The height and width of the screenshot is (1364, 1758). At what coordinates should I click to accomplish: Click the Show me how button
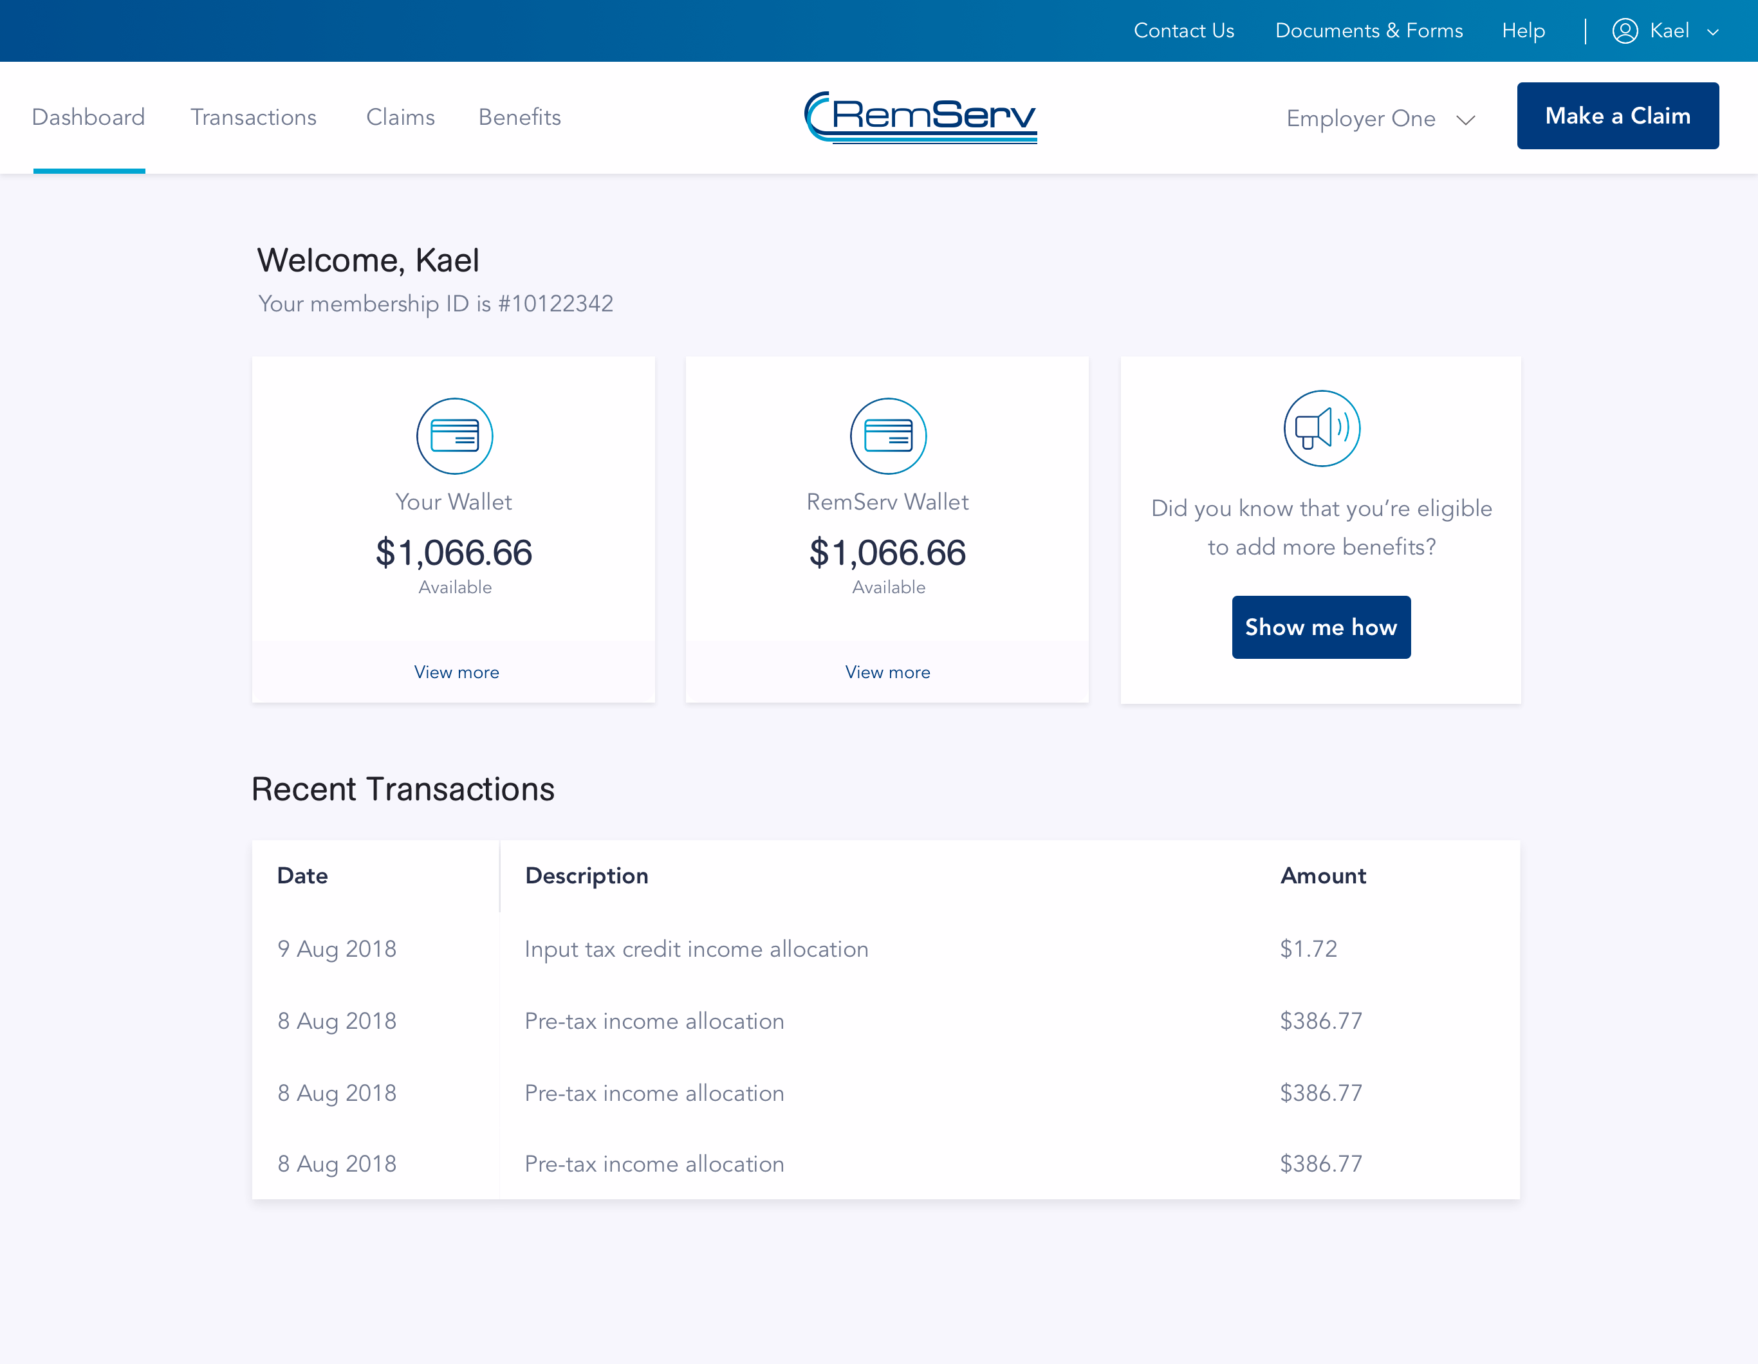tap(1320, 627)
